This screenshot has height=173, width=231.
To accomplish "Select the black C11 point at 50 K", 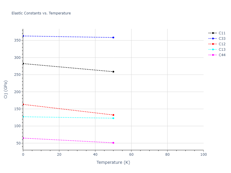I will 113,72.
